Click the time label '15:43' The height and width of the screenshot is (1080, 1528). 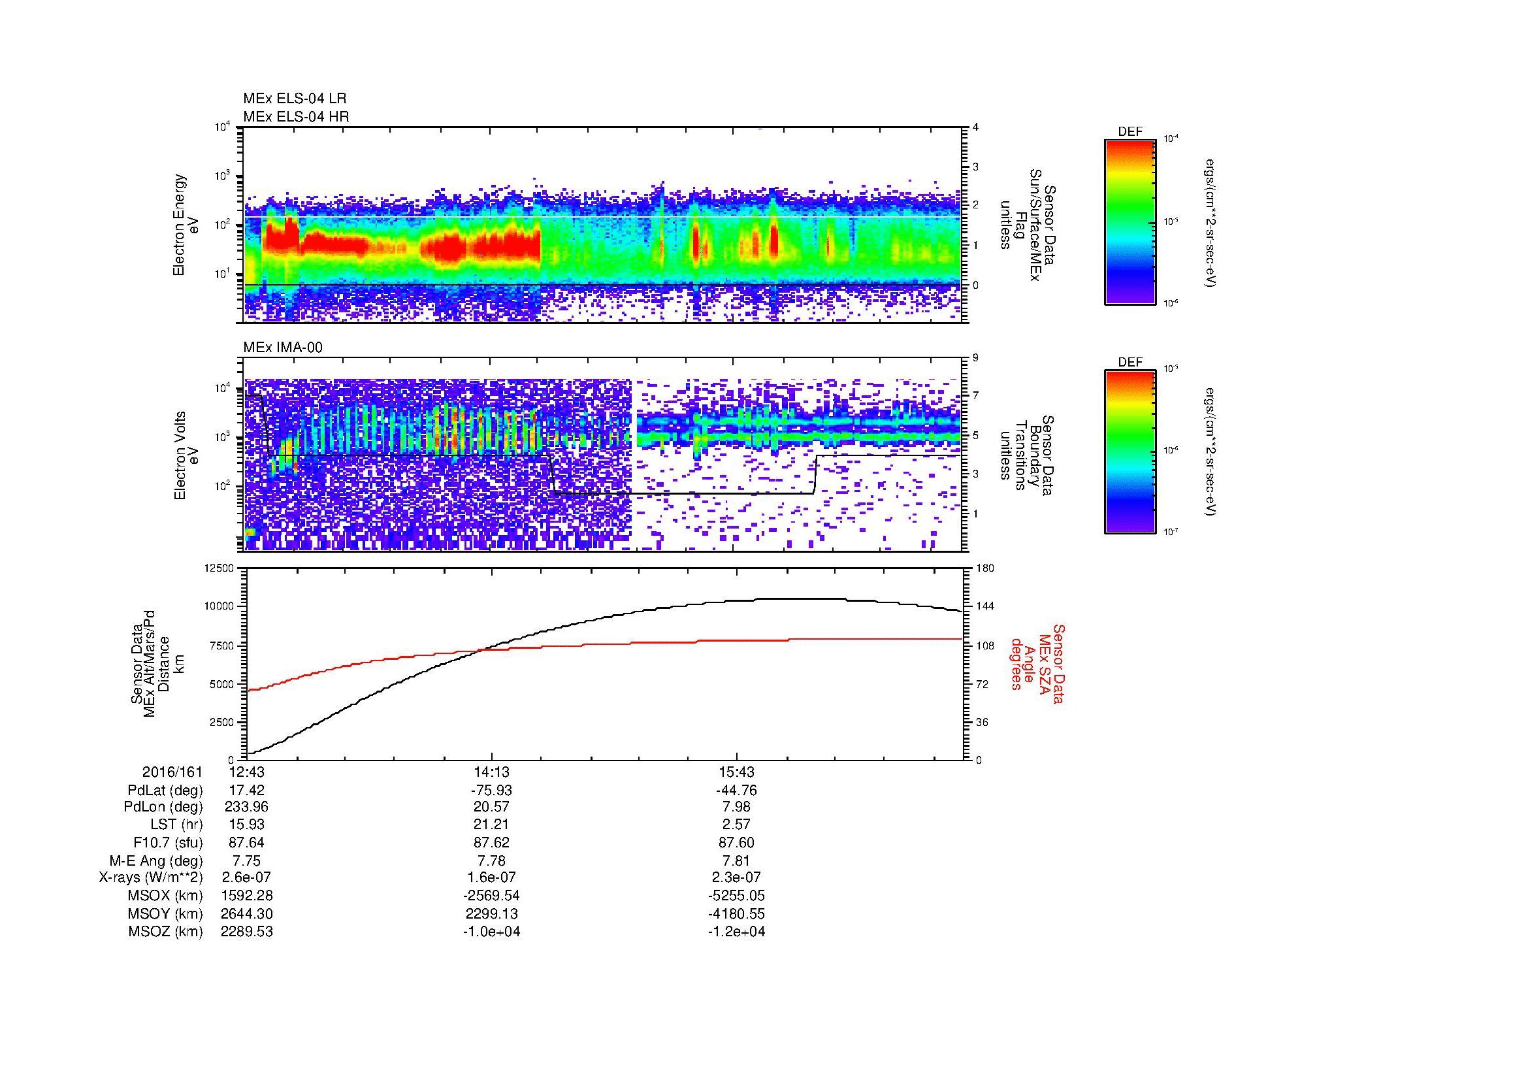(736, 772)
